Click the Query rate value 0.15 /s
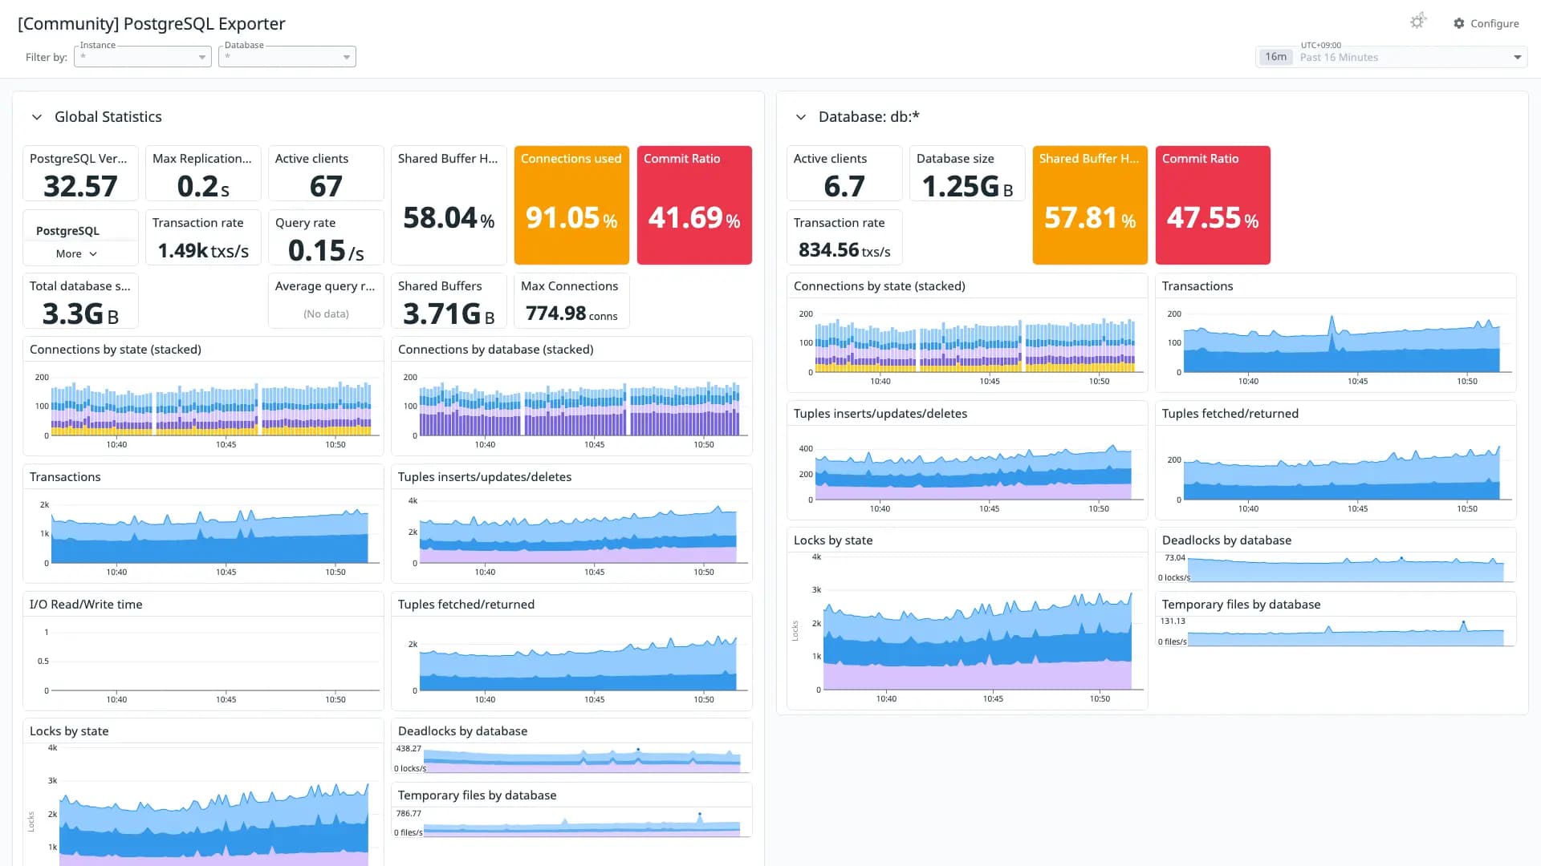This screenshot has height=866, width=1541. pyautogui.click(x=326, y=250)
